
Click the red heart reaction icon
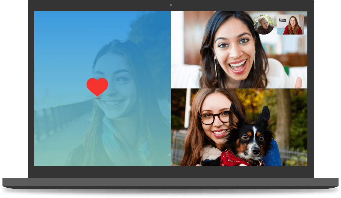pyautogui.click(x=97, y=86)
